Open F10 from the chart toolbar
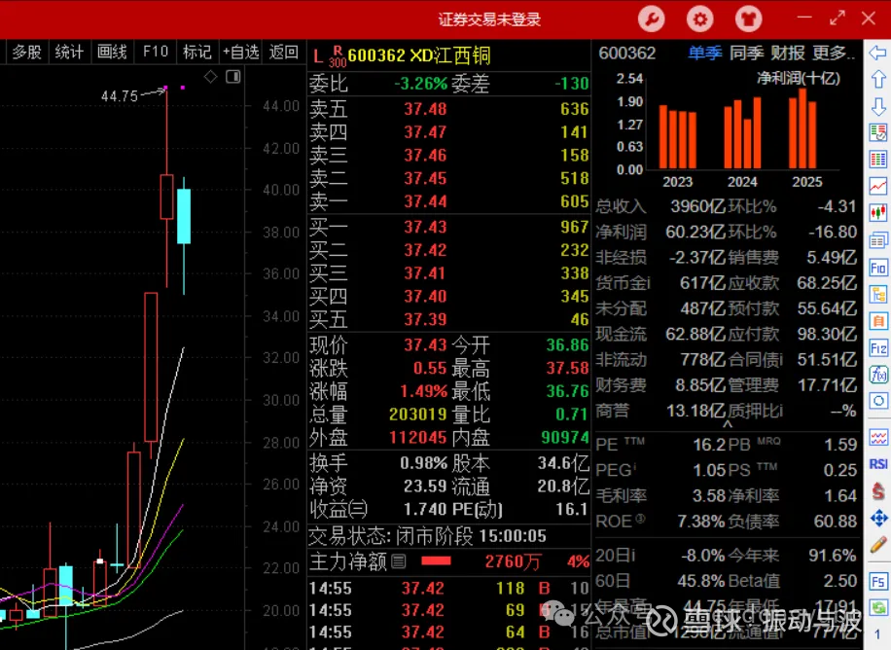The width and height of the screenshot is (891, 650). [155, 53]
